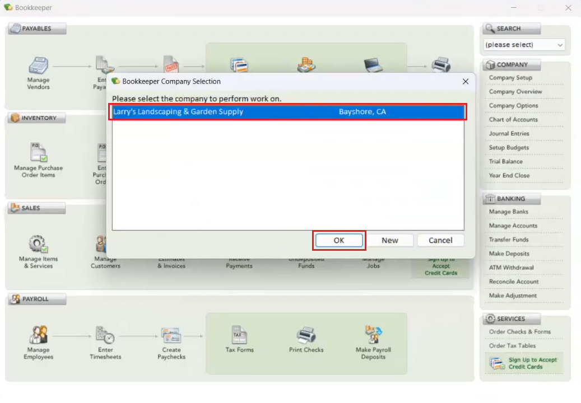Screen dimensions: 581x403
Task: Click OK in Company Selection dialog
Action: pos(339,241)
